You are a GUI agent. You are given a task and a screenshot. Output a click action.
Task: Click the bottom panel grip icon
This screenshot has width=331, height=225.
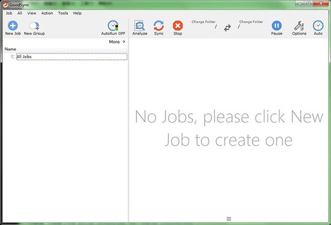pyautogui.click(x=228, y=219)
